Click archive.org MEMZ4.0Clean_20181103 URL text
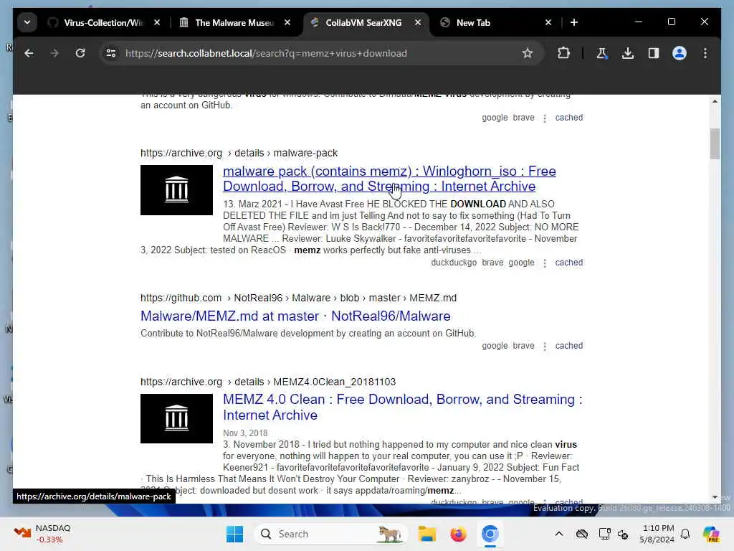Image resolution: width=734 pixels, height=551 pixels. pos(268,382)
